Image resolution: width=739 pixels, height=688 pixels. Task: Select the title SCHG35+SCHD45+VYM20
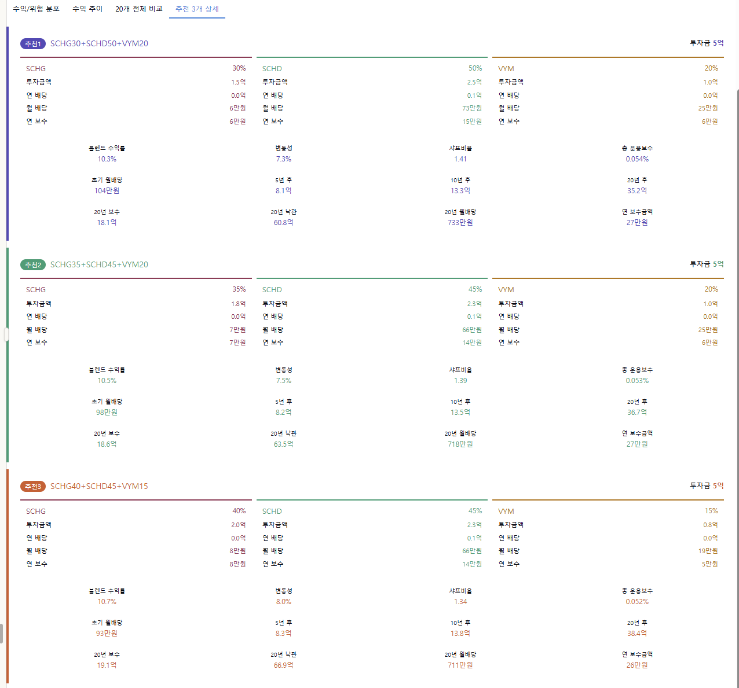[x=99, y=265]
